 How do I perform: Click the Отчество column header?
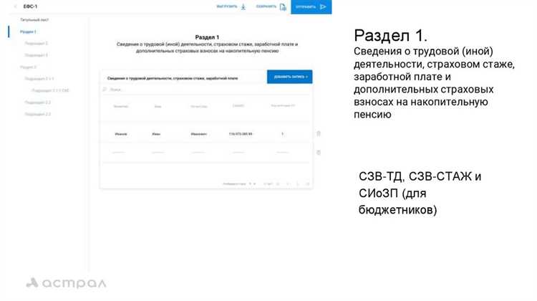coord(199,106)
